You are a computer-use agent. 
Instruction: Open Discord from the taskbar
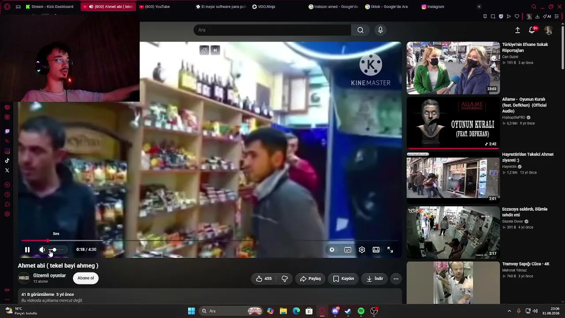tap(335, 311)
